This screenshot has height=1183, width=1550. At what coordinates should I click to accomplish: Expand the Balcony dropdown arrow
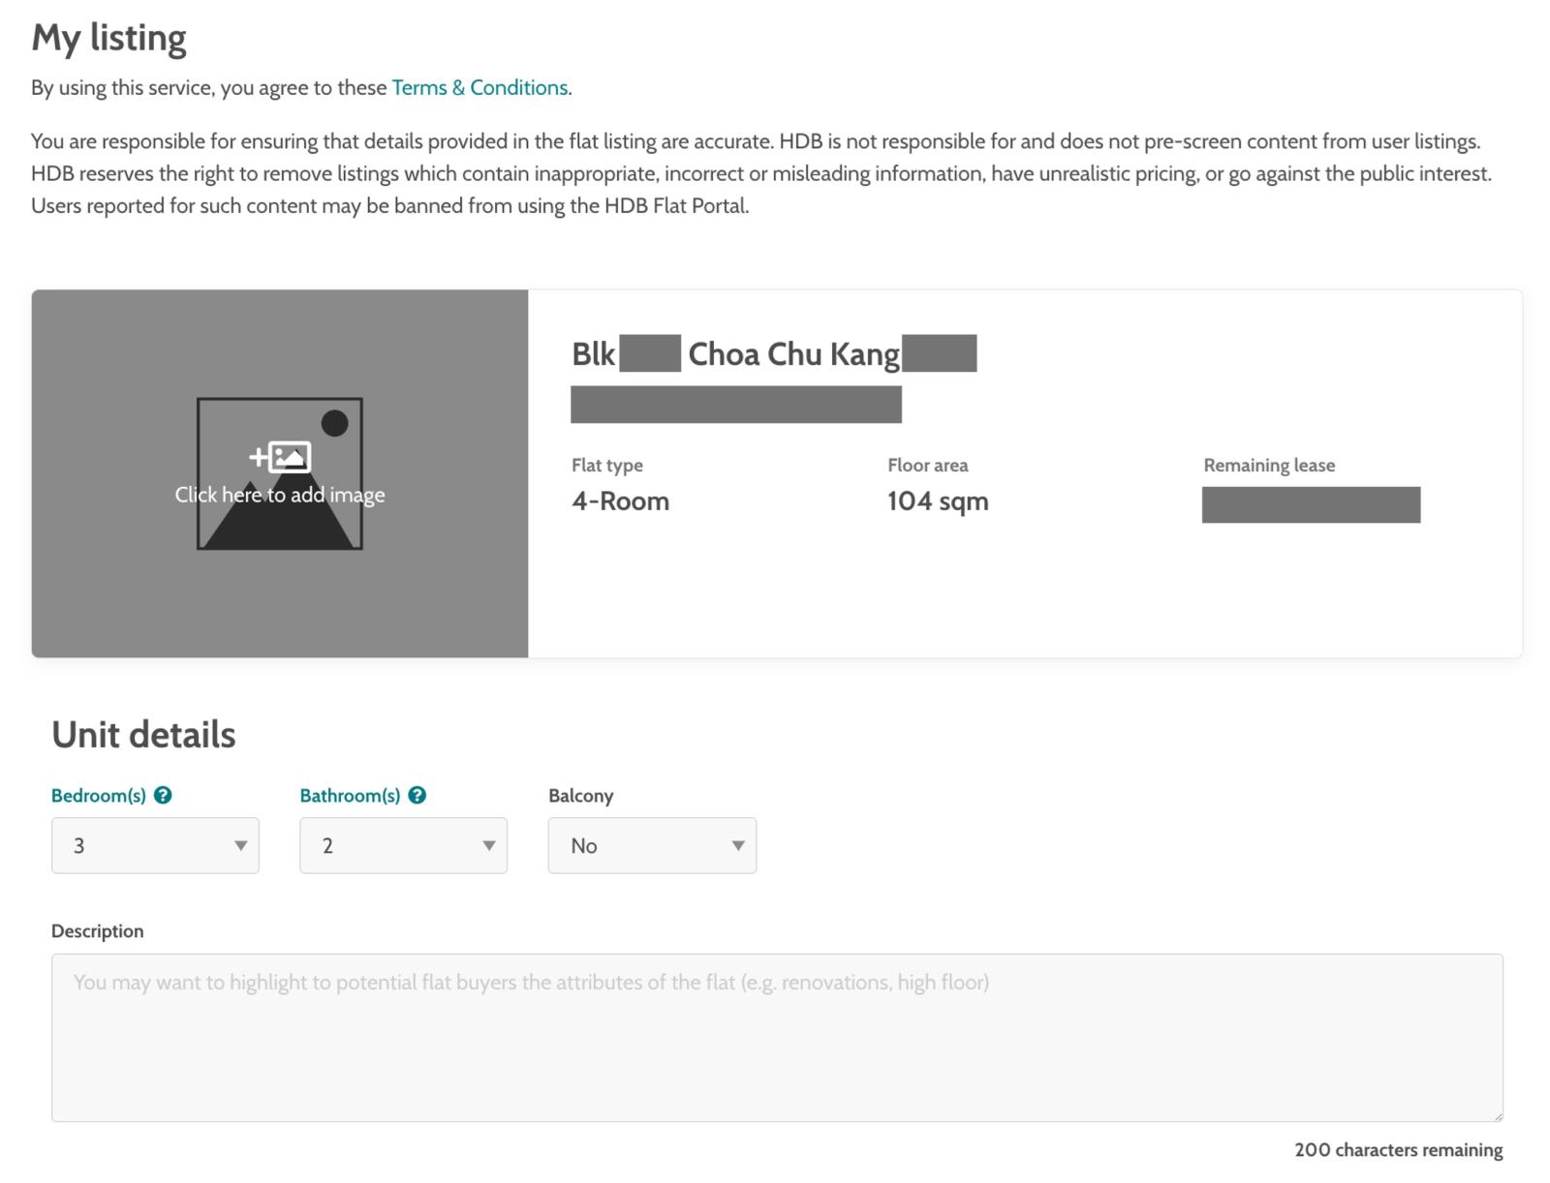click(x=739, y=845)
